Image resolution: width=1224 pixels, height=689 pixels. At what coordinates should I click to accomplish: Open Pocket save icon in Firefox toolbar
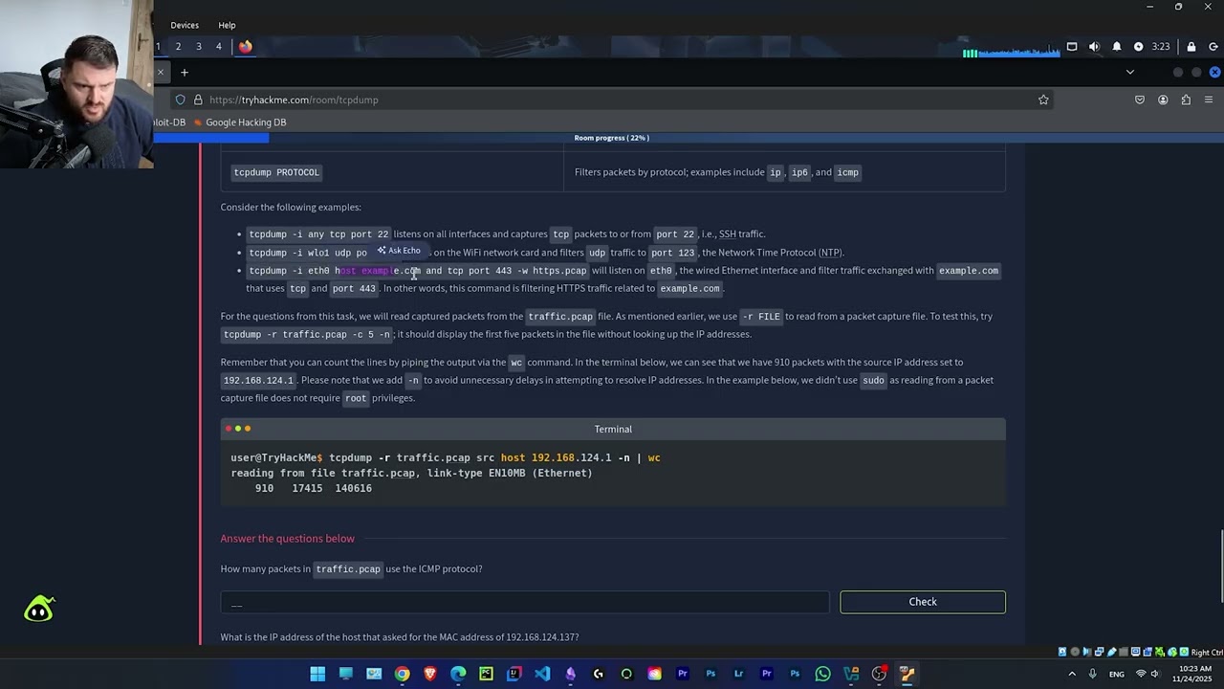click(x=1140, y=100)
